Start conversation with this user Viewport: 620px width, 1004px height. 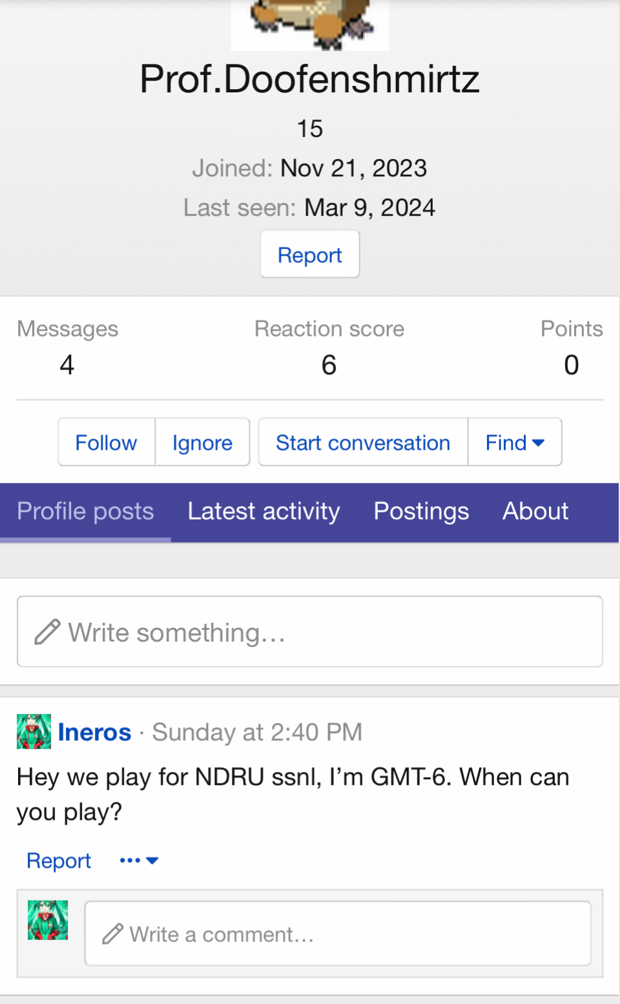pyautogui.click(x=363, y=442)
